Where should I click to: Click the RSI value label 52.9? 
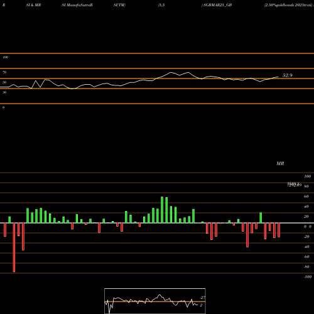click(x=287, y=75)
